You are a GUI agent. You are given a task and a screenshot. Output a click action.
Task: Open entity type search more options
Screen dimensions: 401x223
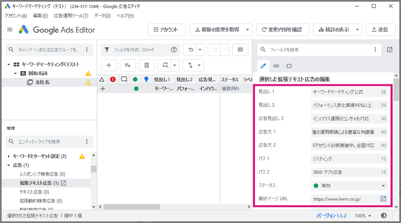pos(87,142)
